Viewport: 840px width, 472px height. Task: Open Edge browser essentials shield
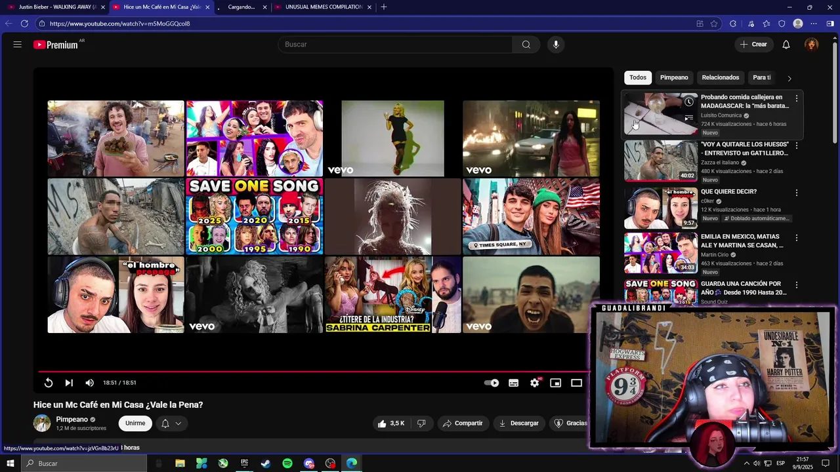coord(782,24)
